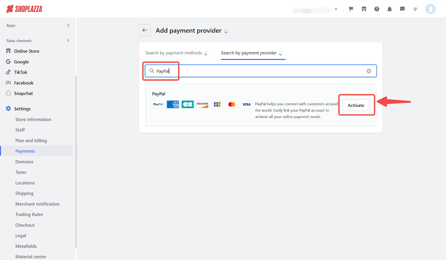Expand the store name dropdown arrow

pyautogui.click(x=336, y=9)
